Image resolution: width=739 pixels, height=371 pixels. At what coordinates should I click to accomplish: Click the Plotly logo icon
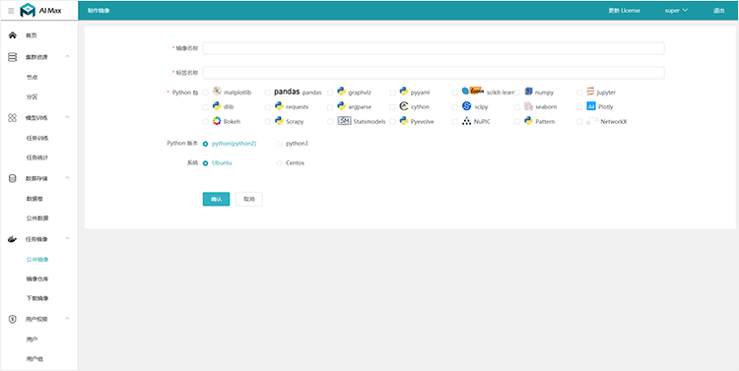pyautogui.click(x=591, y=106)
